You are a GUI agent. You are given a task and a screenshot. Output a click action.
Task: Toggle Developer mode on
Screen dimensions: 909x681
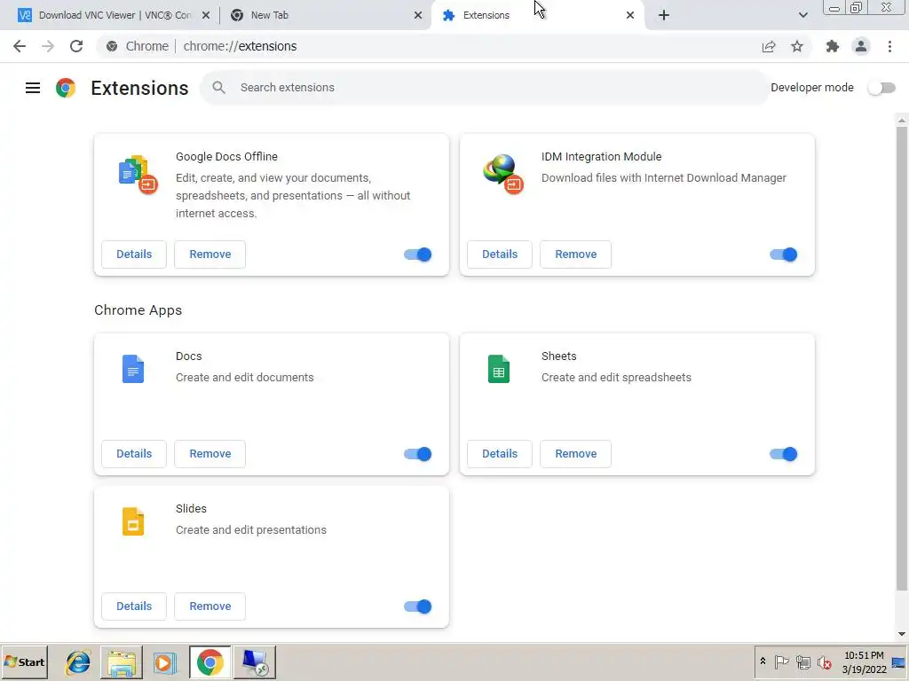[881, 88]
